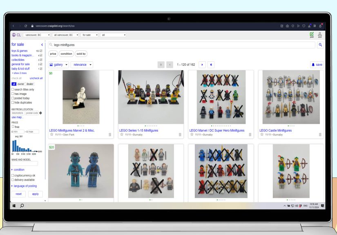Hide LEGO Series 1-15 listing with trash icon
337x235 pixels.
(180, 134)
